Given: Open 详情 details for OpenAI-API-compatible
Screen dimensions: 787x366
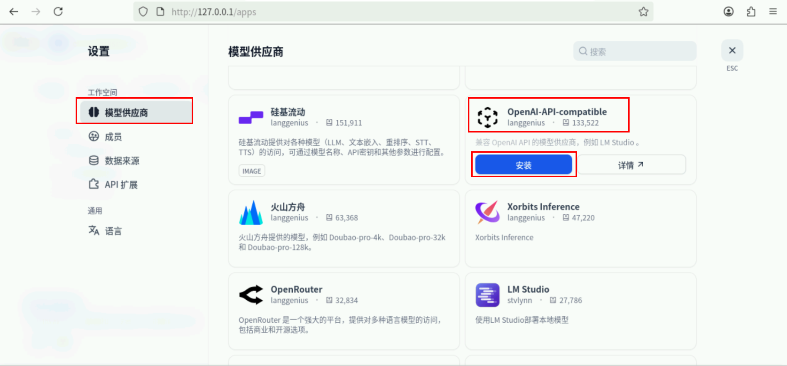Looking at the screenshot, I should point(631,165).
